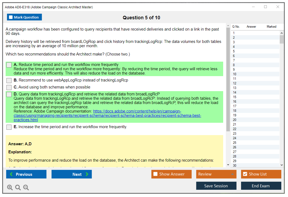Click the zoom in magnifier icon
The image size is (288, 197).
10,188
